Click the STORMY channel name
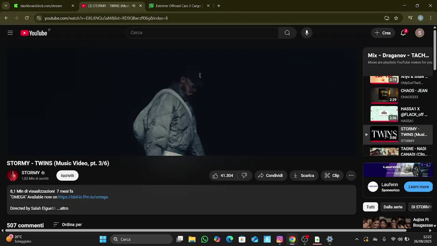The width and height of the screenshot is (437, 246). click(31, 173)
